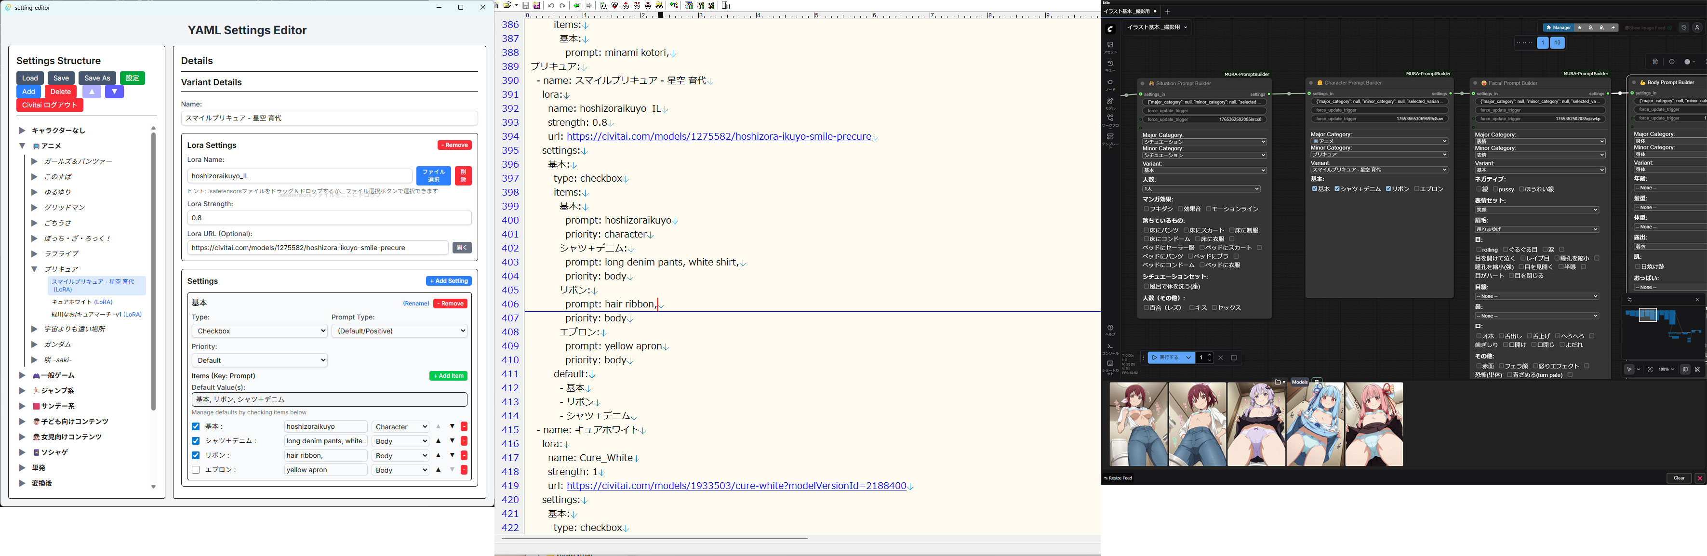Click the green Add Setting button
1707x556 pixels.
coord(449,281)
